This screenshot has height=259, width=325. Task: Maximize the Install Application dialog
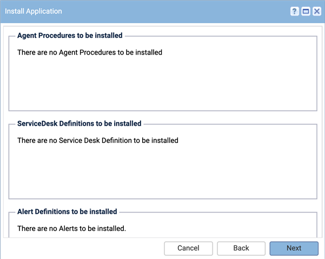click(306, 11)
